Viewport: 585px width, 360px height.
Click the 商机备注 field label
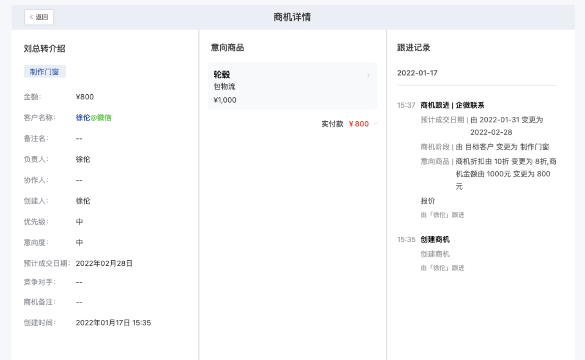40,302
